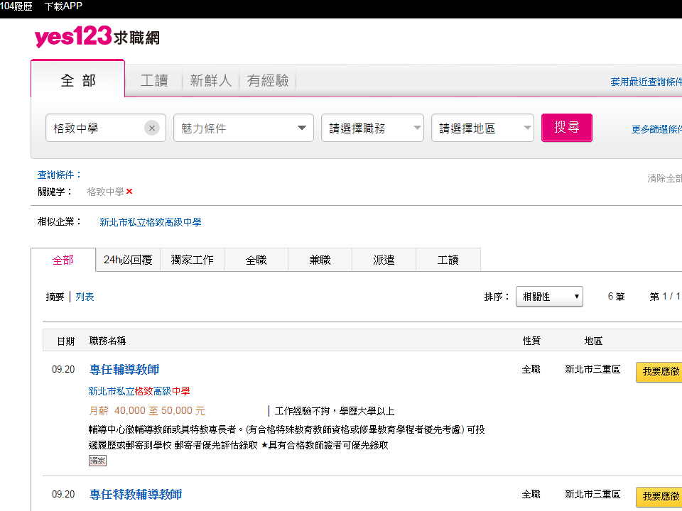Viewport: 682px width, 511px height.
Task: Click 我要應徵 for 專任輔導教師
Action: (x=659, y=371)
